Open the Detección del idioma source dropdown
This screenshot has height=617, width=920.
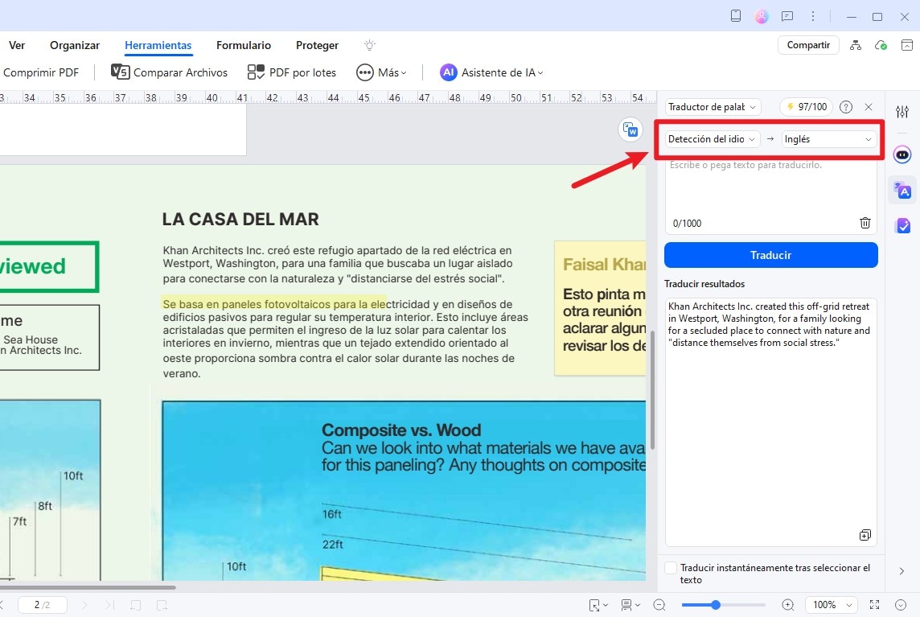tap(712, 139)
